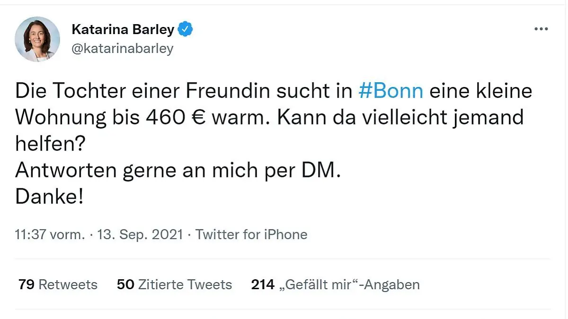The width and height of the screenshot is (568, 319).
Task: Click the retweet count number 79
Action: pos(27,284)
